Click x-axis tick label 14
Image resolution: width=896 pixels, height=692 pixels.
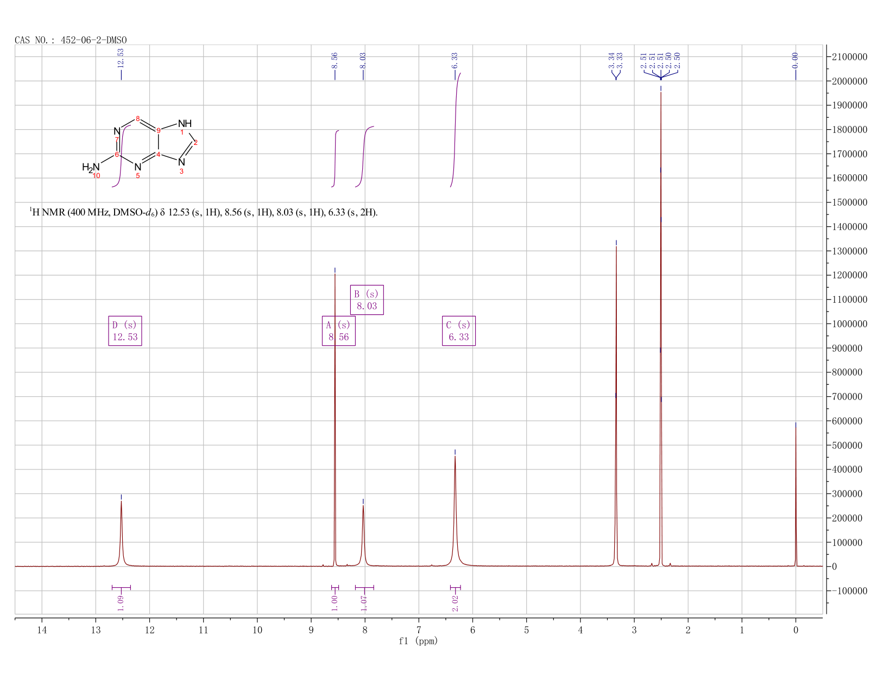click(x=42, y=630)
